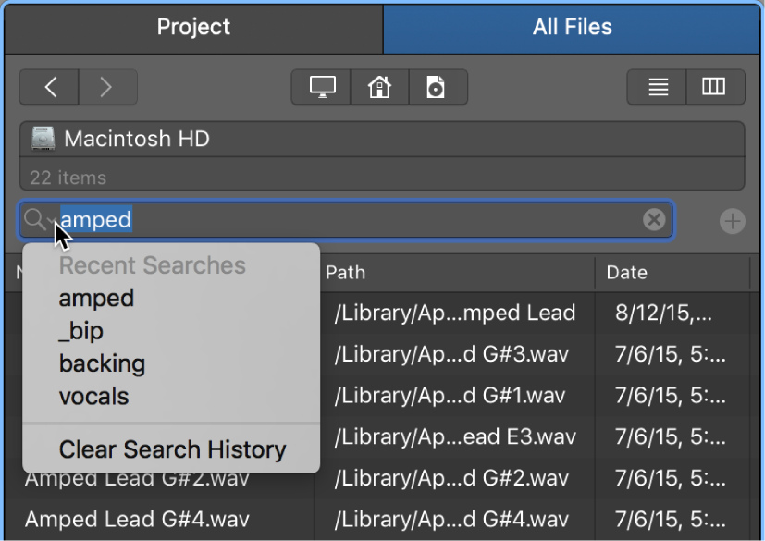
Task: Switch to the Project tab
Action: pyautogui.click(x=192, y=27)
